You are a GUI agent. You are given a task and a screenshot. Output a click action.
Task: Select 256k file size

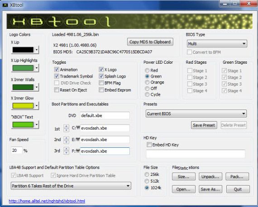click(x=147, y=174)
